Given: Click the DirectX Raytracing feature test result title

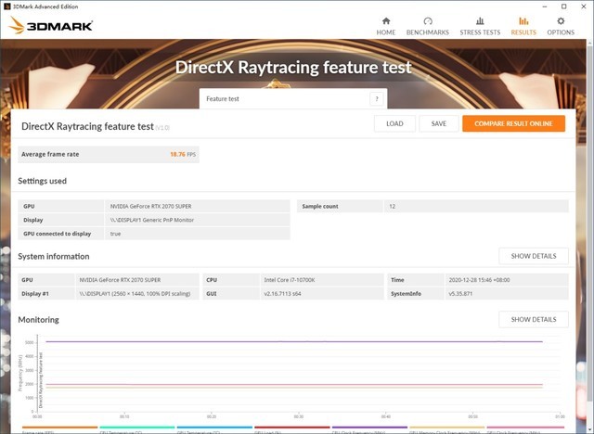Looking at the screenshot, I should click(87, 126).
